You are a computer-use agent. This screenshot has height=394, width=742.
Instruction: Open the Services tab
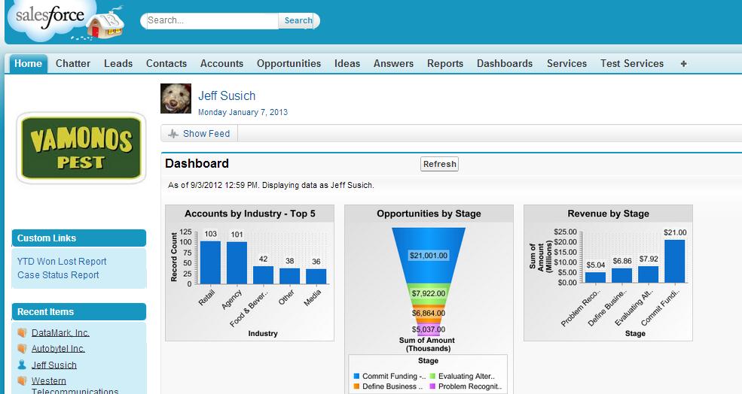point(566,64)
